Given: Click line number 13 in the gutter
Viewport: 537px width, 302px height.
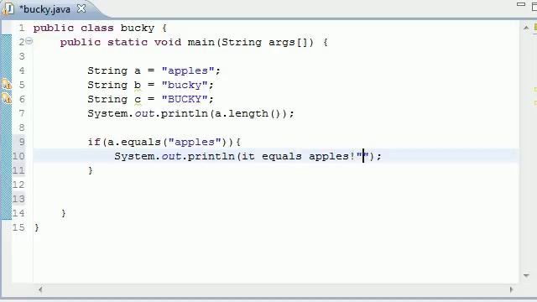Looking at the screenshot, I should [18, 199].
